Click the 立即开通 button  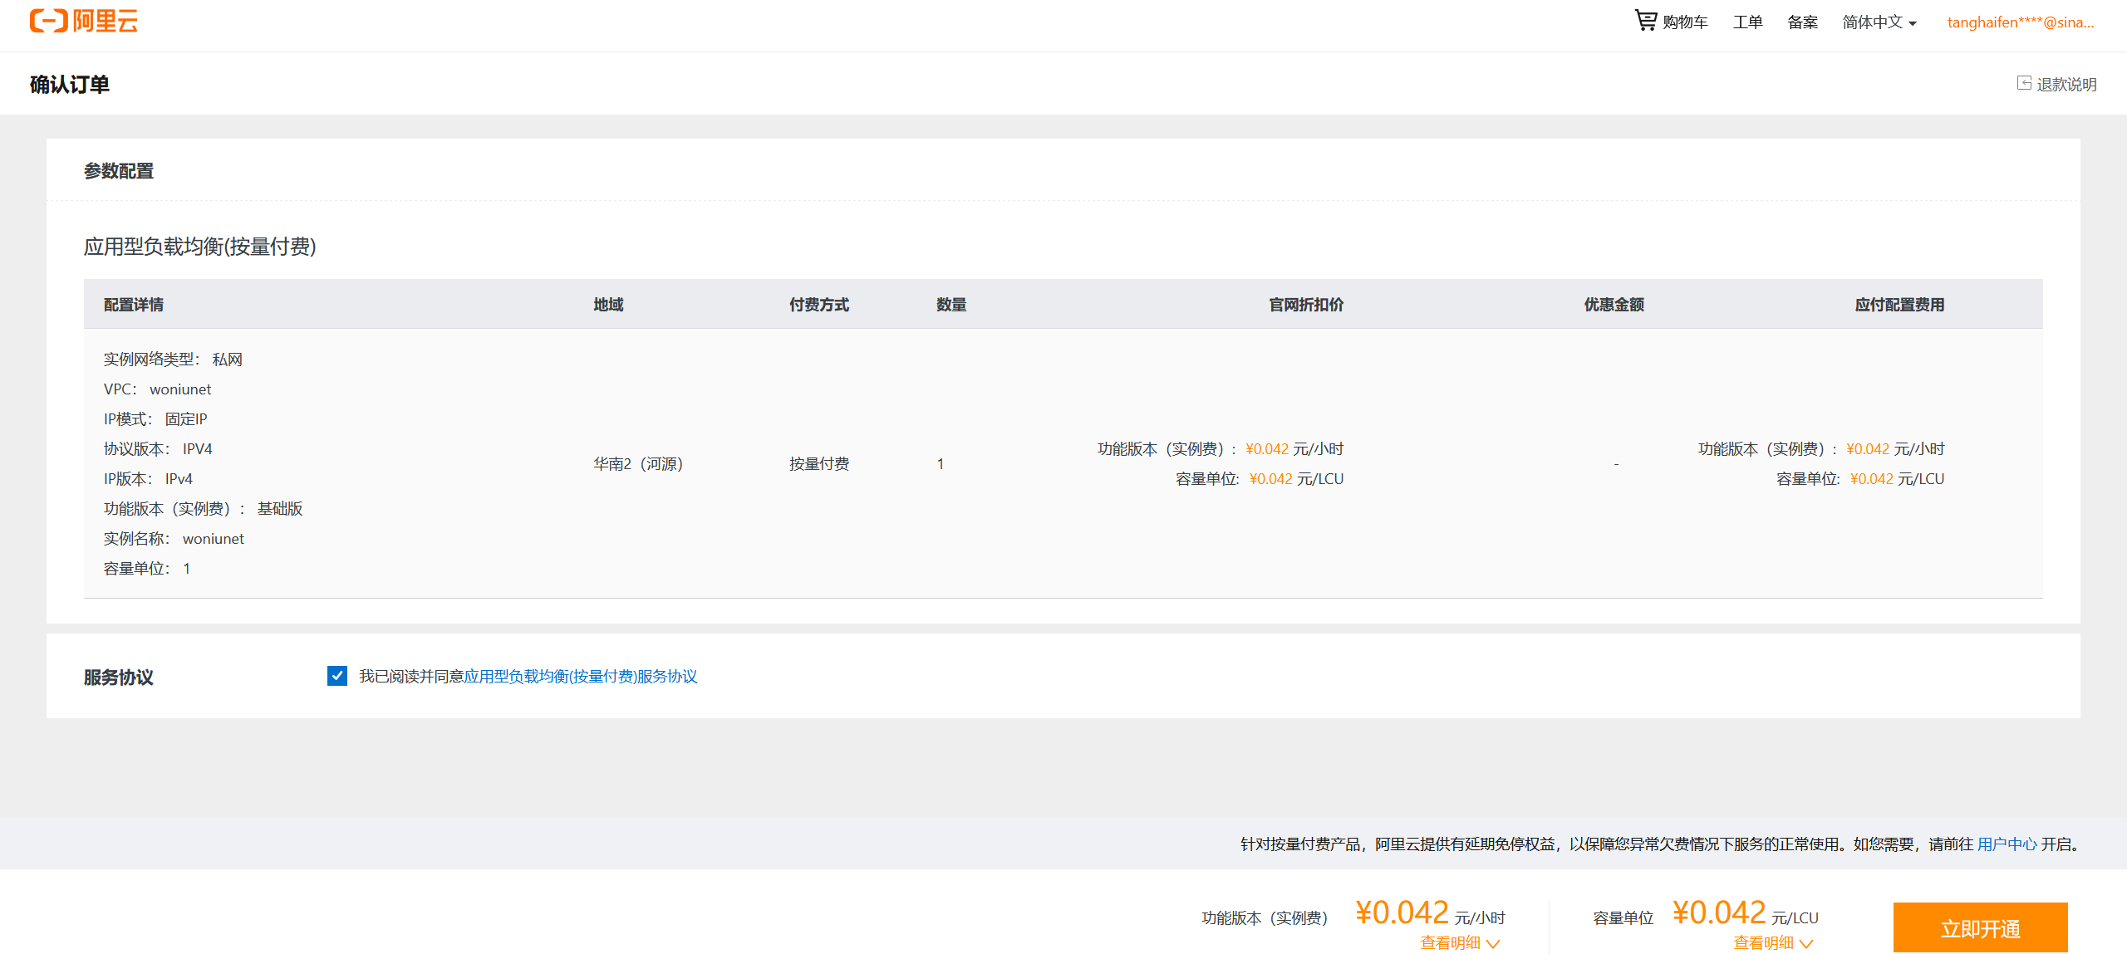coord(1980,927)
